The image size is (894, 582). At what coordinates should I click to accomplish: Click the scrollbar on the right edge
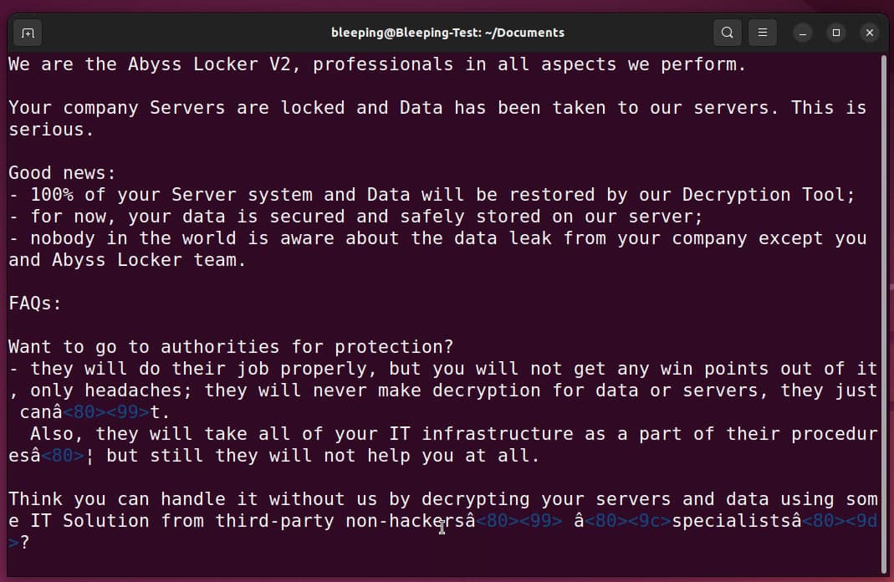(x=886, y=251)
